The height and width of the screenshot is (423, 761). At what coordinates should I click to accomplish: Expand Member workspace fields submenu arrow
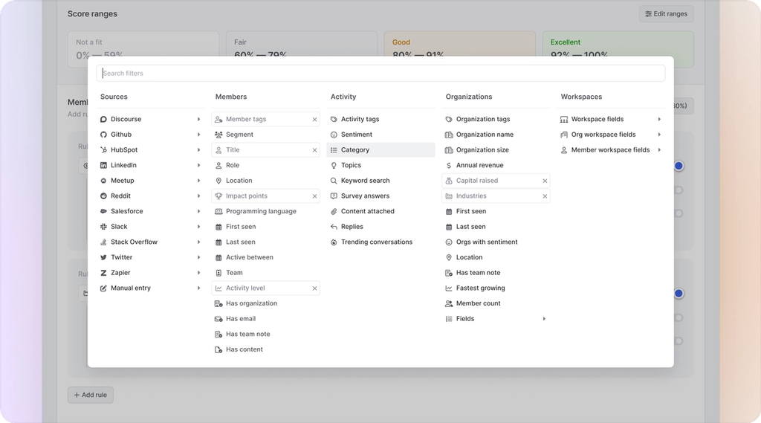coord(659,150)
